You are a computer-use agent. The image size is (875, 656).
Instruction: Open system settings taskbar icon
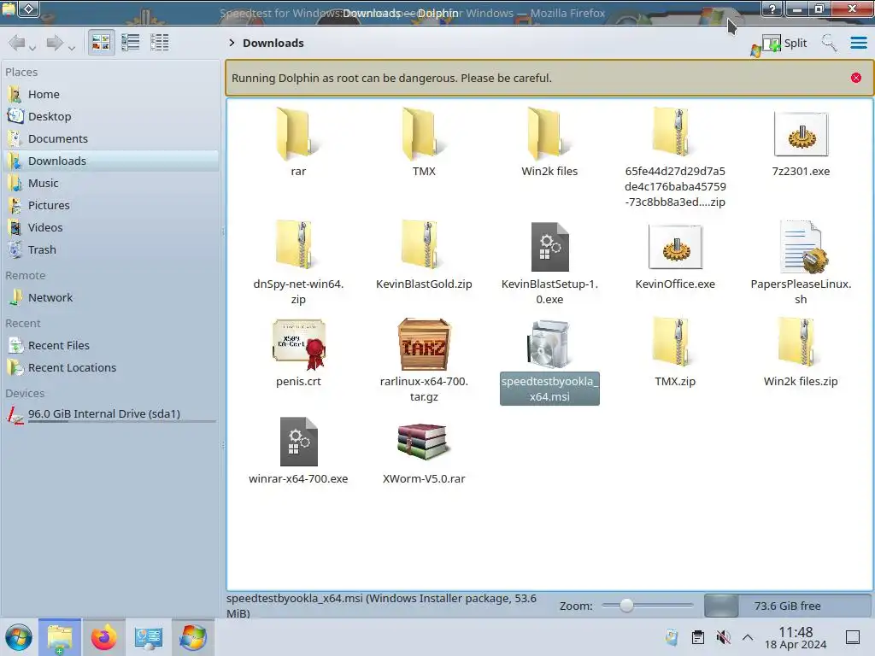pos(149,637)
